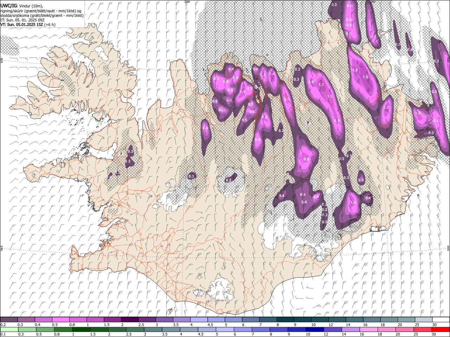This screenshot has height=337, width=450.
Task: Select the dark teal top-row swatch between 8 and 9
Action: [x=285, y=320]
